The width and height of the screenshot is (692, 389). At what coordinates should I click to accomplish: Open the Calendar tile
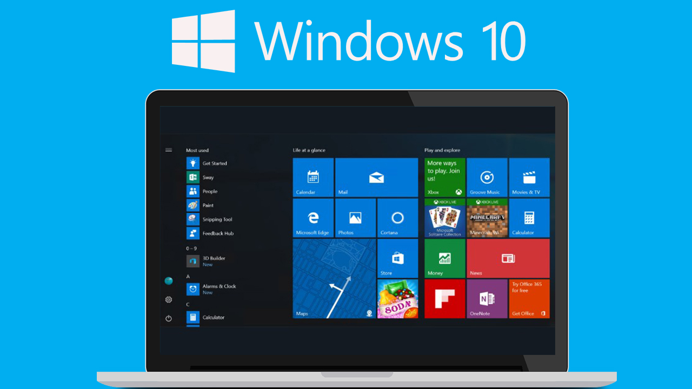(x=313, y=177)
